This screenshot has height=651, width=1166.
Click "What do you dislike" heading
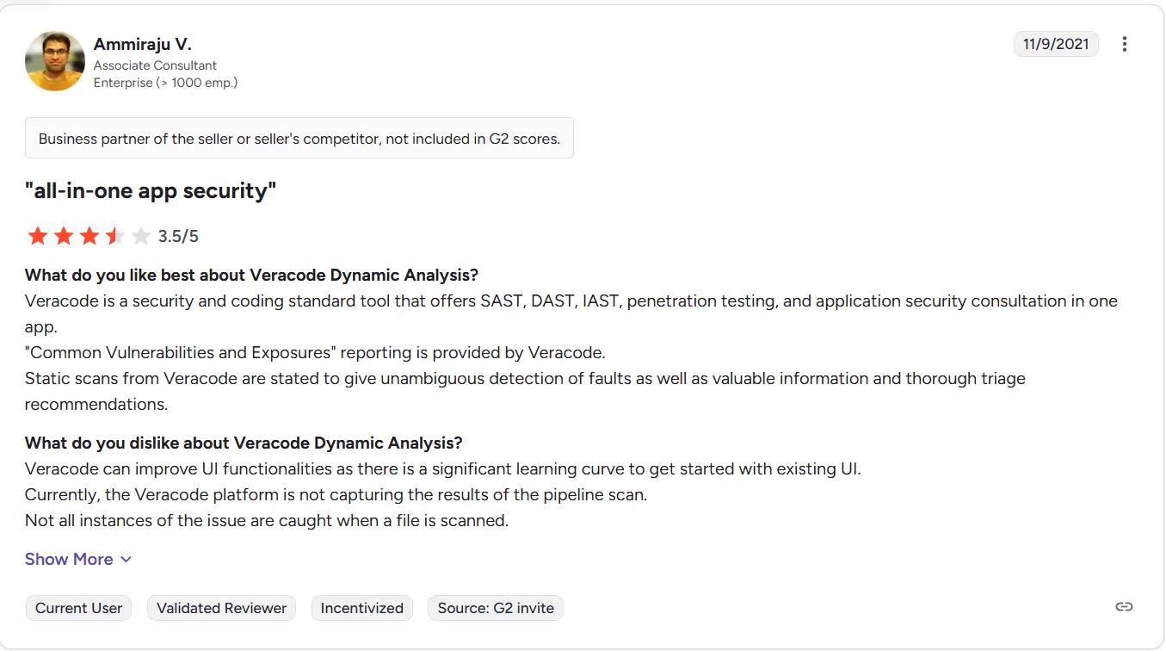(244, 443)
